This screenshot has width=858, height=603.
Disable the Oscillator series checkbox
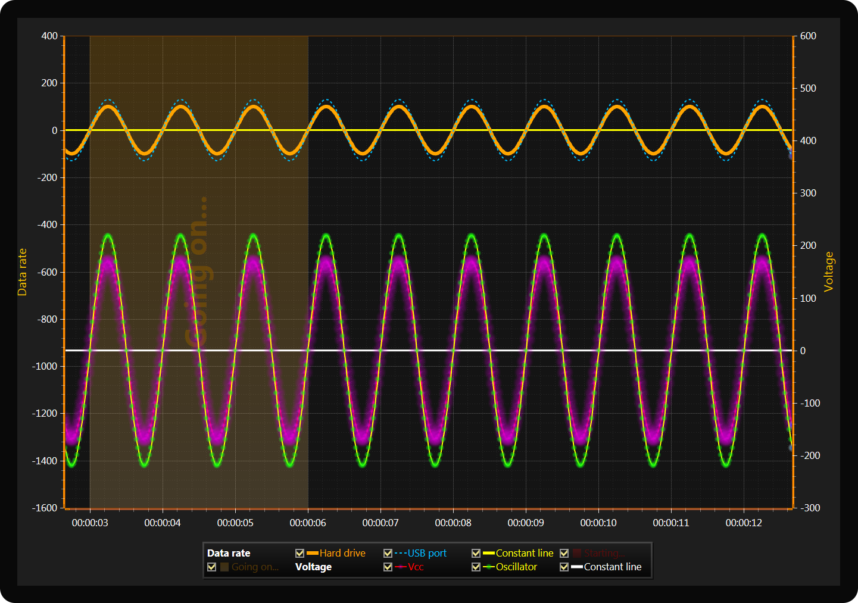click(476, 567)
